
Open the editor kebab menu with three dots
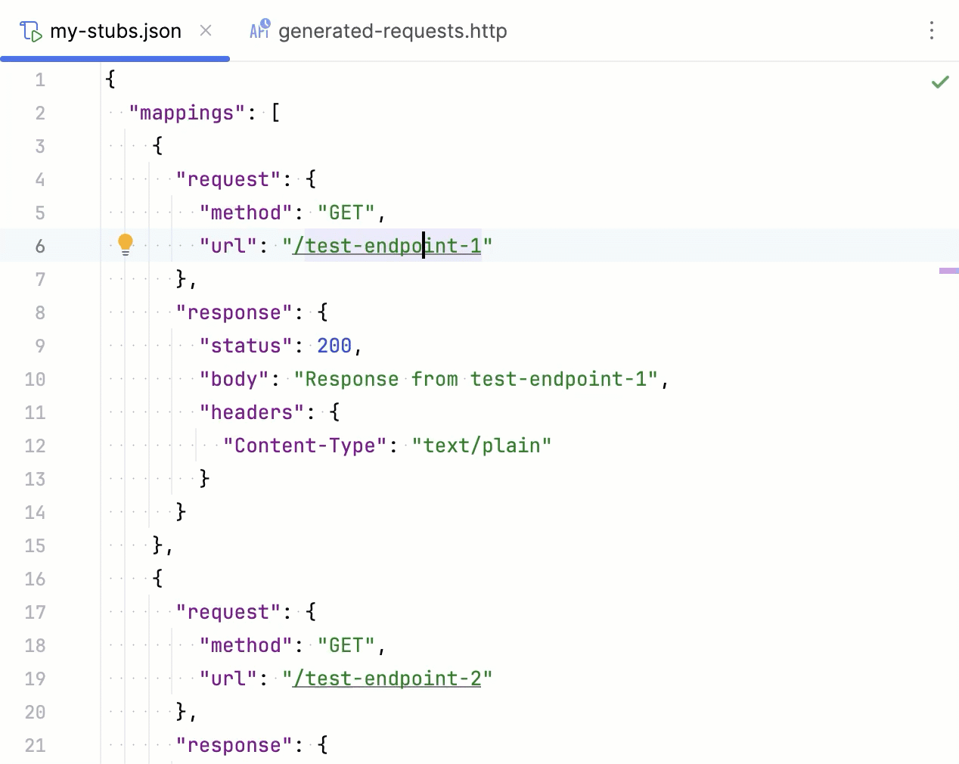932,31
